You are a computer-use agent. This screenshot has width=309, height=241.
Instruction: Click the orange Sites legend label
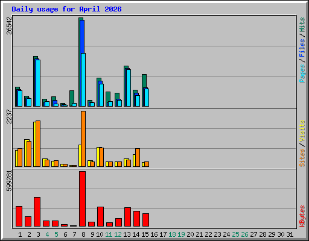[x=302, y=158]
